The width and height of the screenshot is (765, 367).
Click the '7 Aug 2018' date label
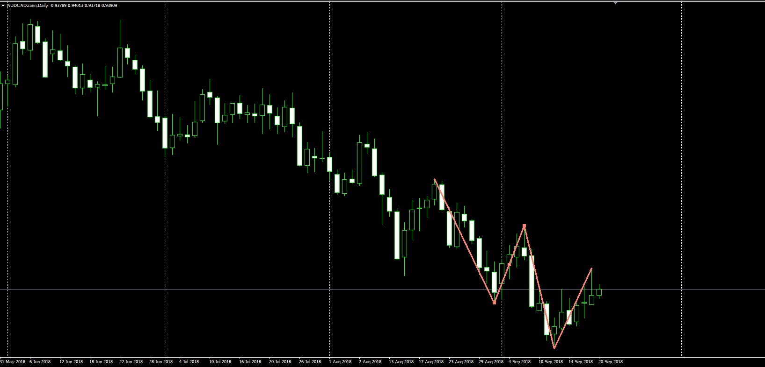[370, 362]
